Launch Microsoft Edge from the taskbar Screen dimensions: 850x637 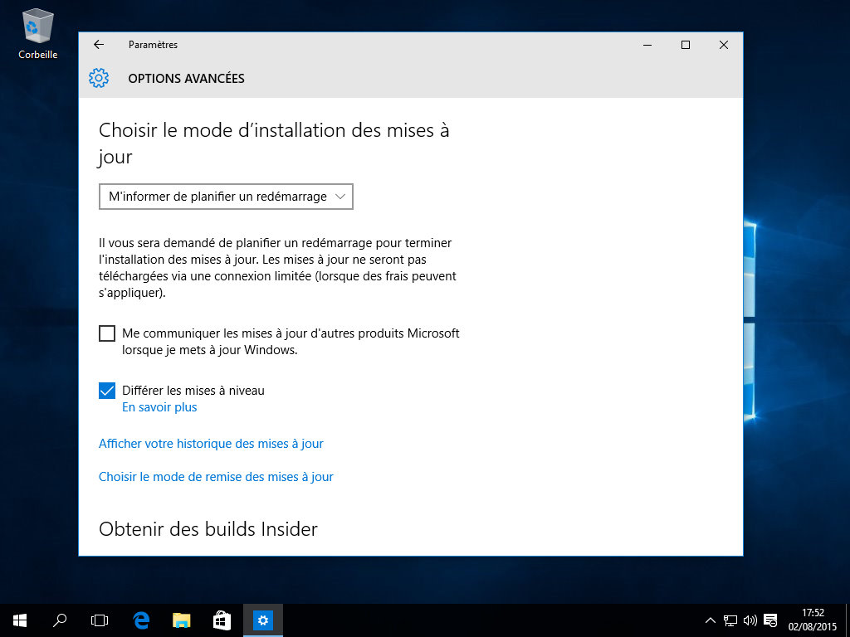click(x=141, y=620)
